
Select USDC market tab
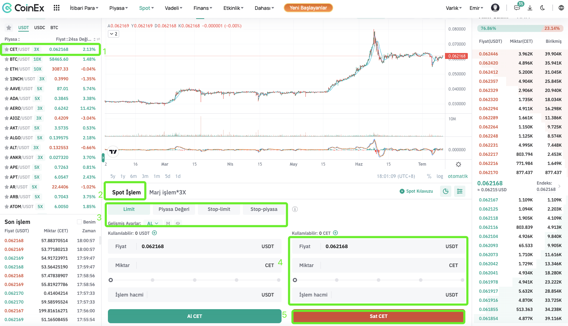(x=40, y=28)
